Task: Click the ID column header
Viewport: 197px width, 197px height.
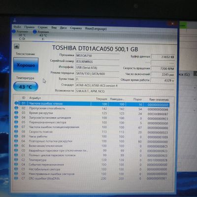Action: (24, 98)
